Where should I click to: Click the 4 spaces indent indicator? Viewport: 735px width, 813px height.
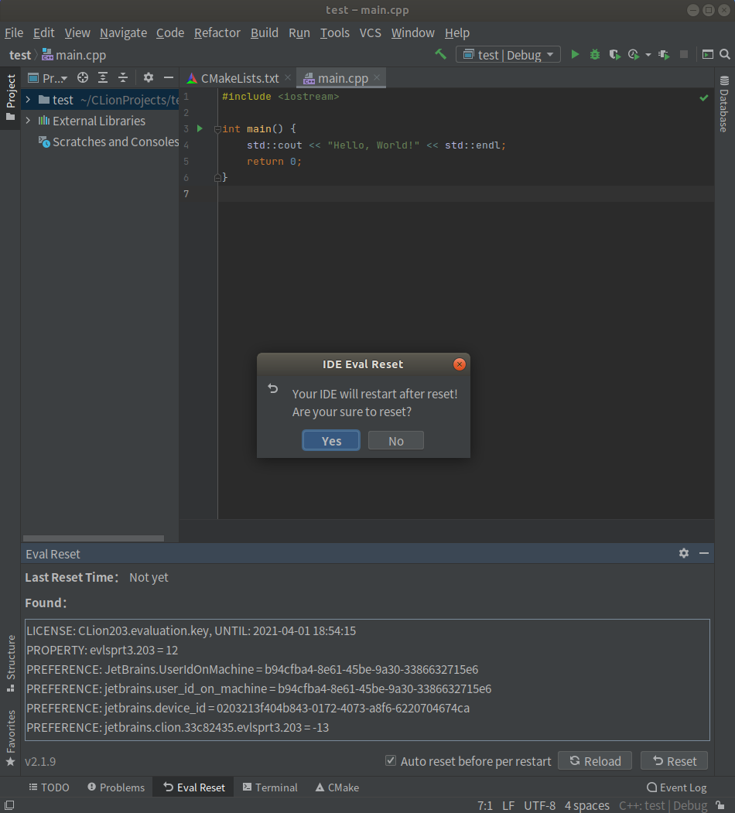click(586, 805)
